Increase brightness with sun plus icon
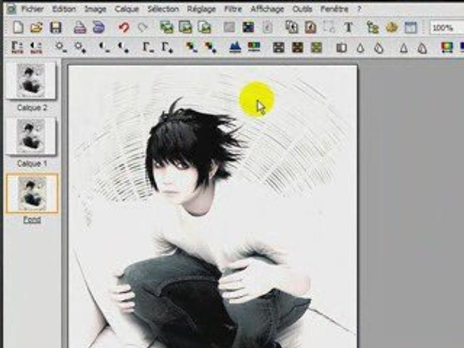Viewport: 464px width, 348px height. coord(80,47)
